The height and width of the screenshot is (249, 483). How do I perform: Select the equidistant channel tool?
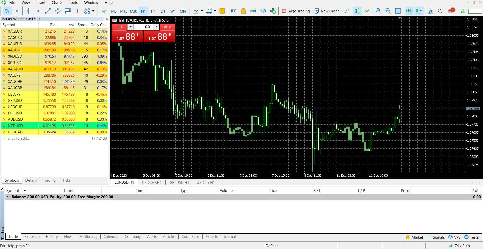point(58,11)
